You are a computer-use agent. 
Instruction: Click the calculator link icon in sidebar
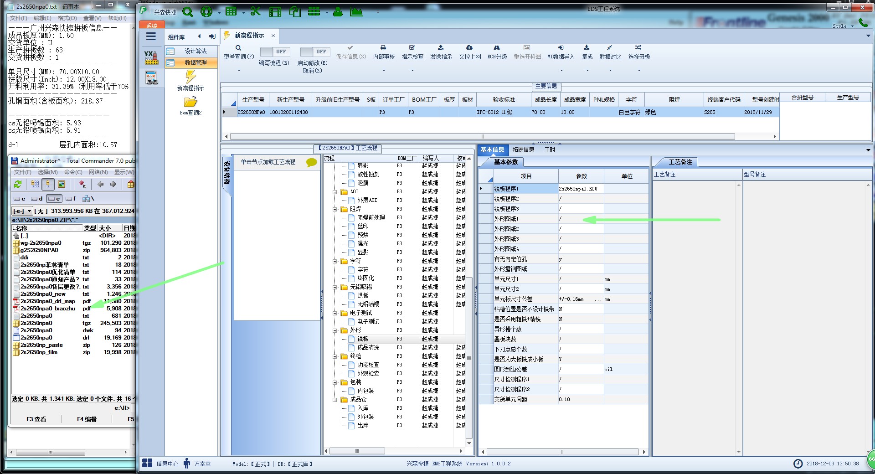click(x=152, y=78)
